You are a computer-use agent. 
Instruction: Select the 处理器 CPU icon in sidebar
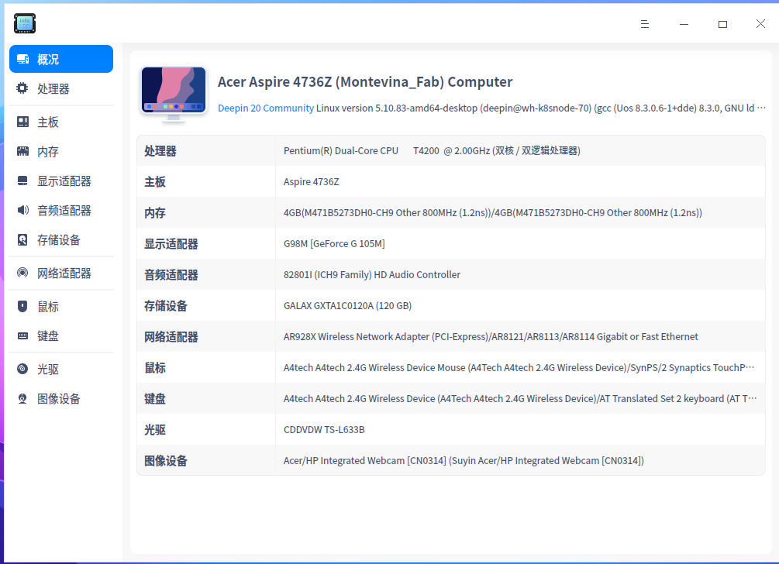pyautogui.click(x=22, y=88)
